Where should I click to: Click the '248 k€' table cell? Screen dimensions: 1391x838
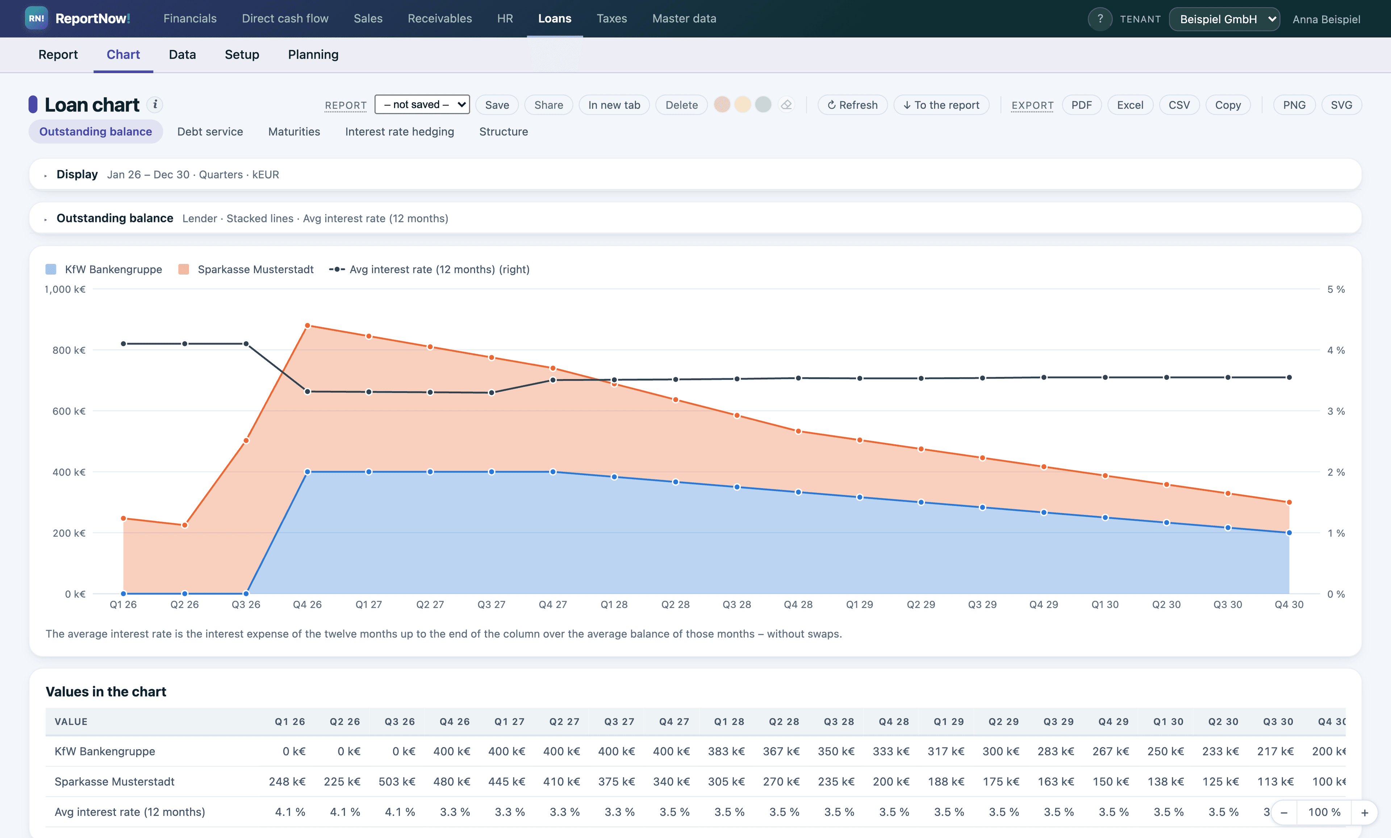click(x=287, y=782)
